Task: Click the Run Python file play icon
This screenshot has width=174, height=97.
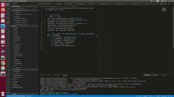Action: pos(166,4)
